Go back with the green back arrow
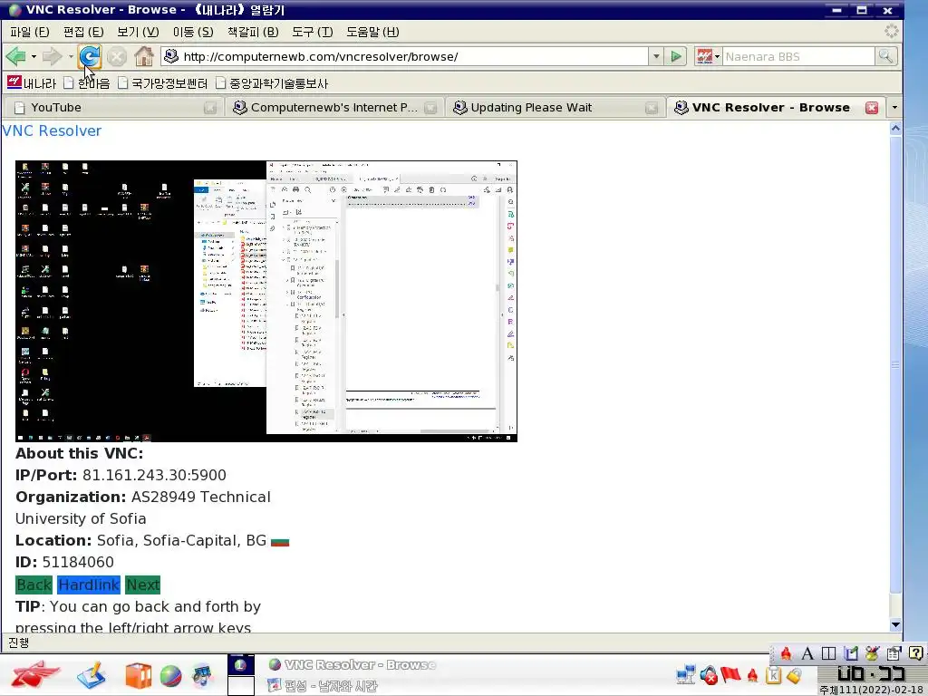Viewport: 928px width, 696px height. click(16, 57)
